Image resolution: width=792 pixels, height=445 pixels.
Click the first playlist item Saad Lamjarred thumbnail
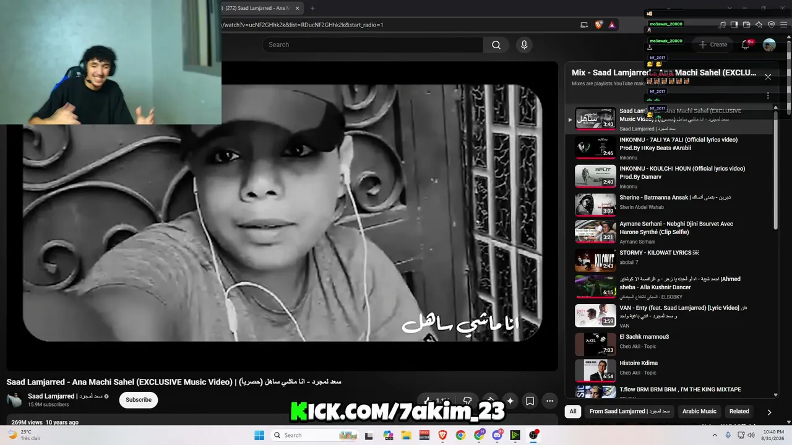point(595,119)
